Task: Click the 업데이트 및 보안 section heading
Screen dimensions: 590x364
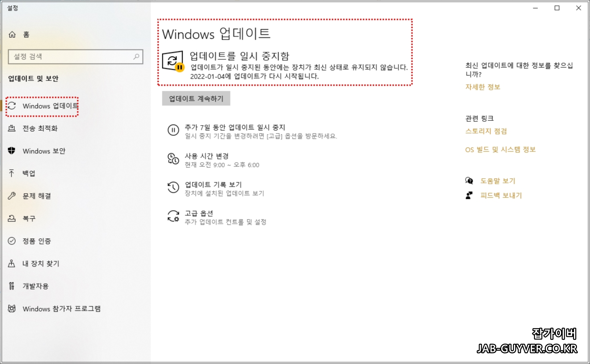Action: pyautogui.click(x=33, y=79)
